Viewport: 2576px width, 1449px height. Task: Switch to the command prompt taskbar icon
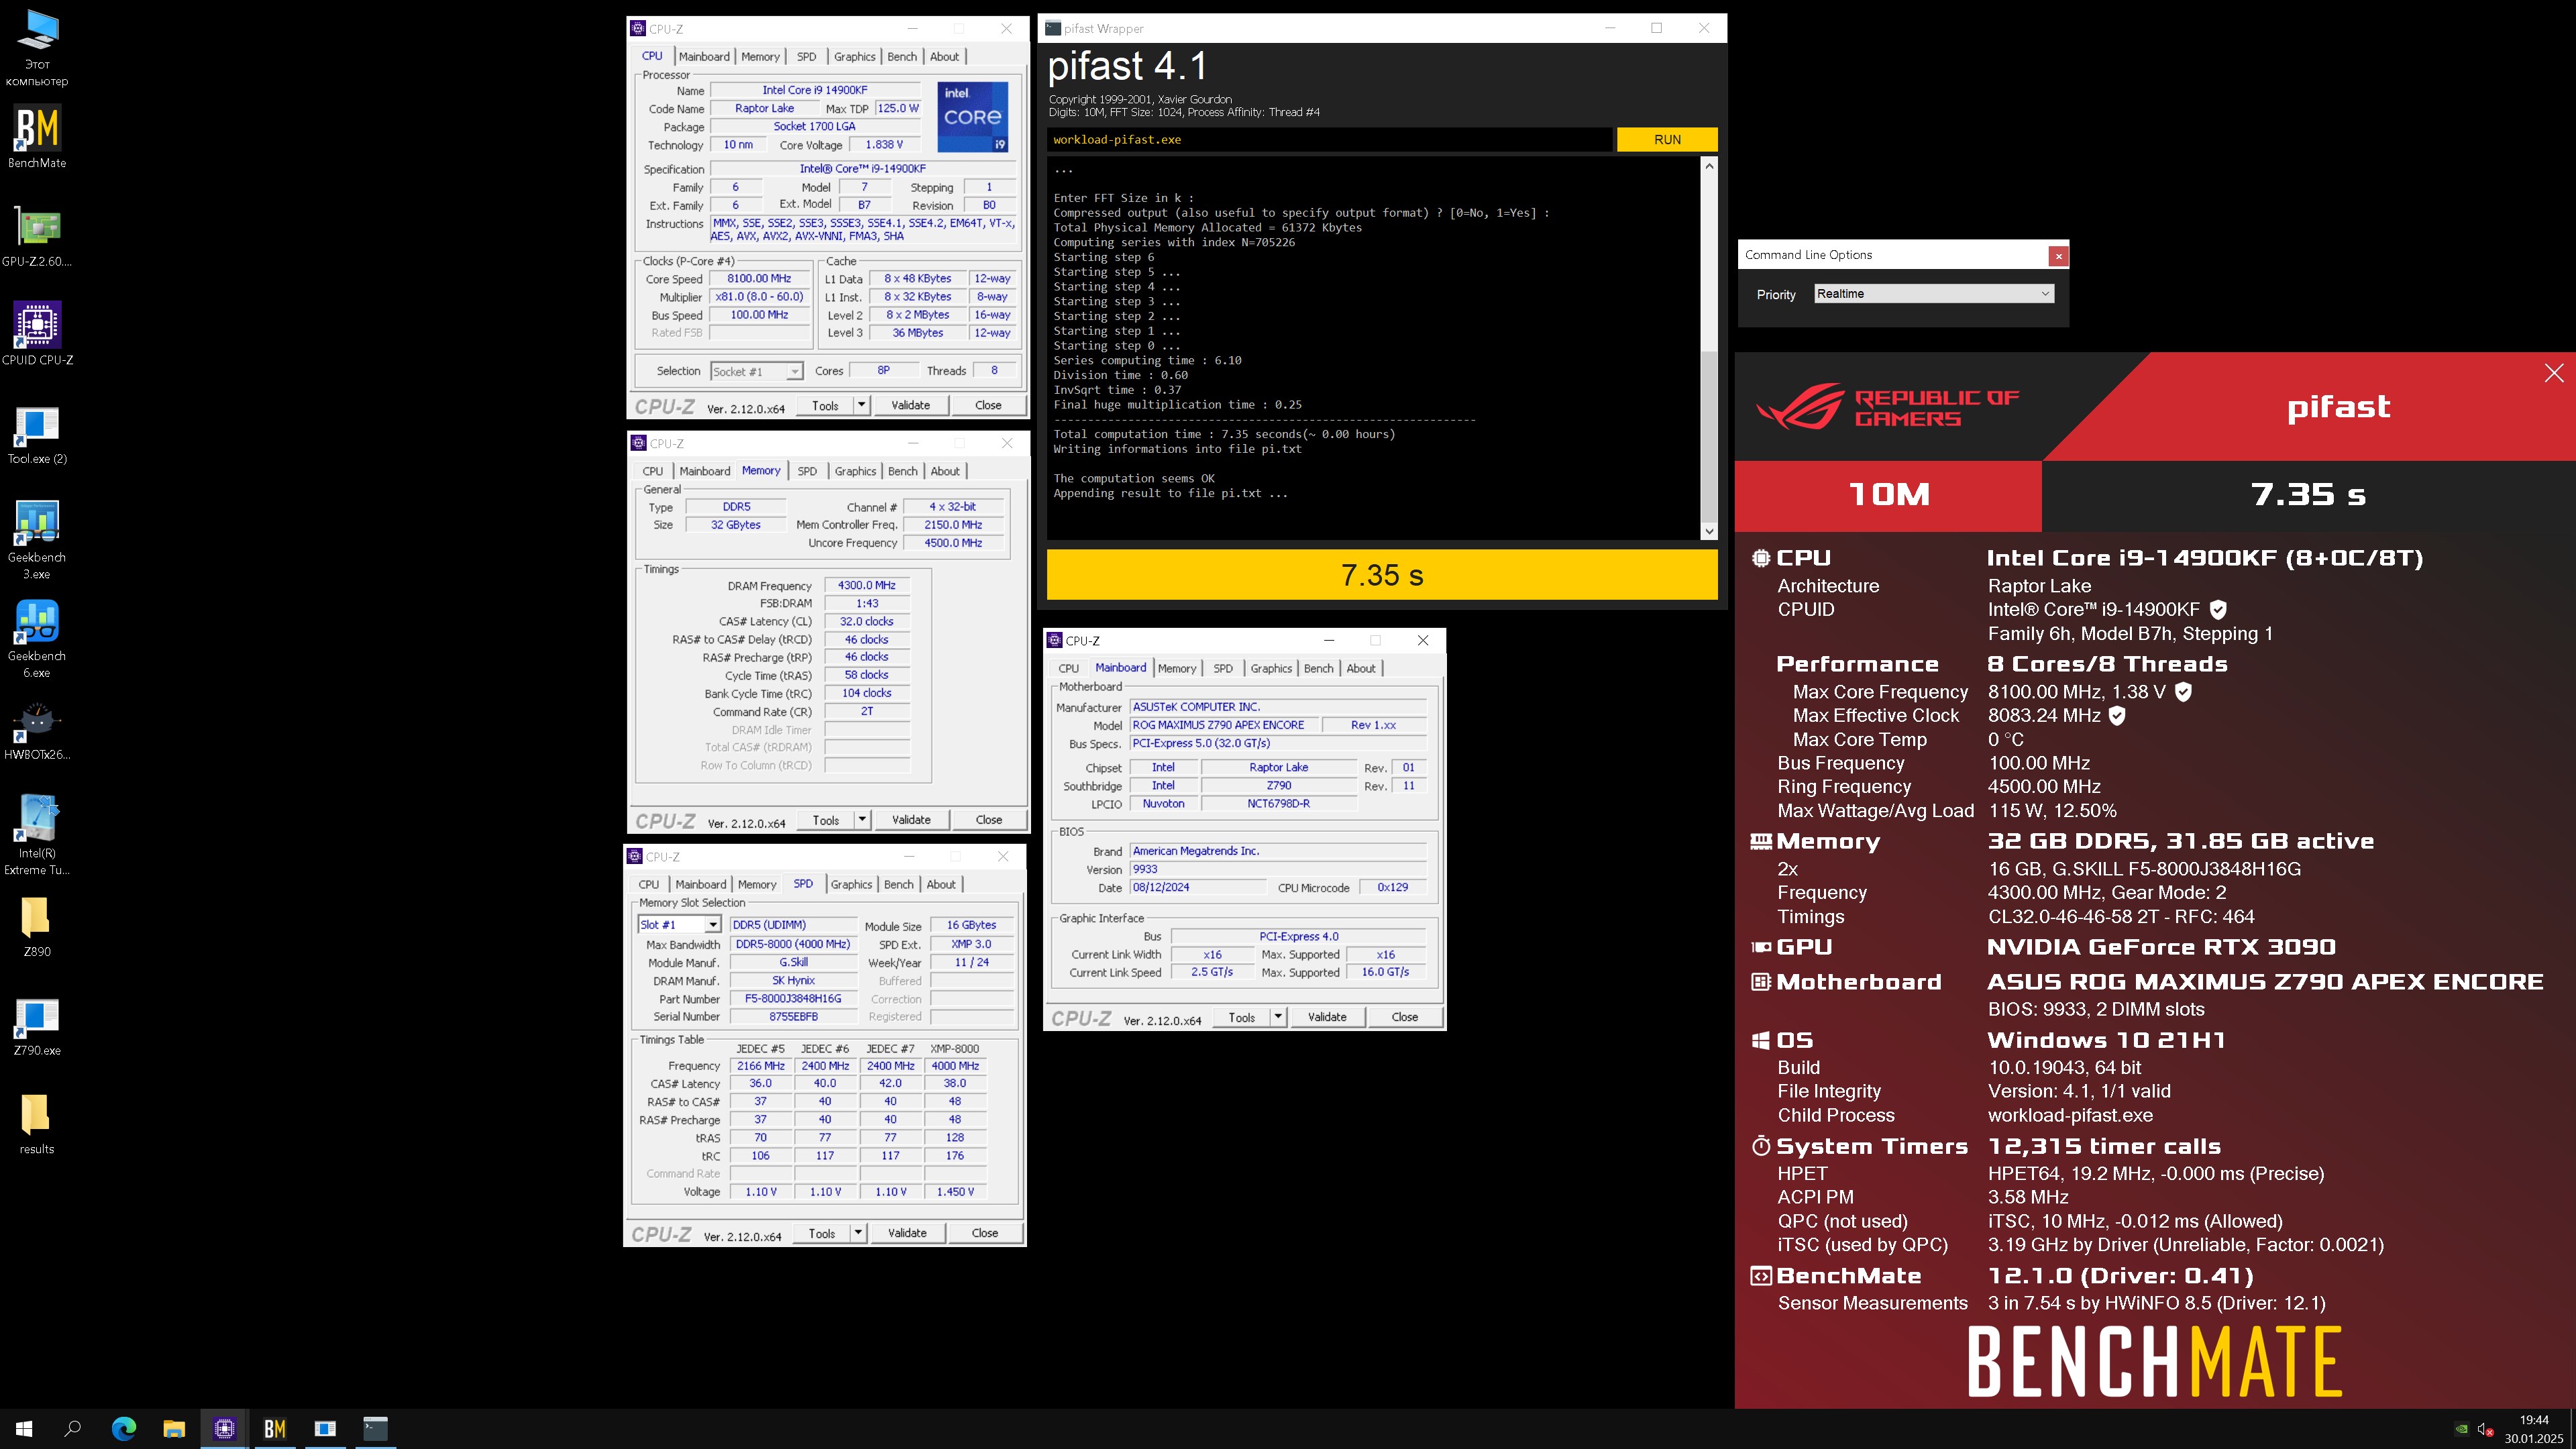pos(375,1428)
